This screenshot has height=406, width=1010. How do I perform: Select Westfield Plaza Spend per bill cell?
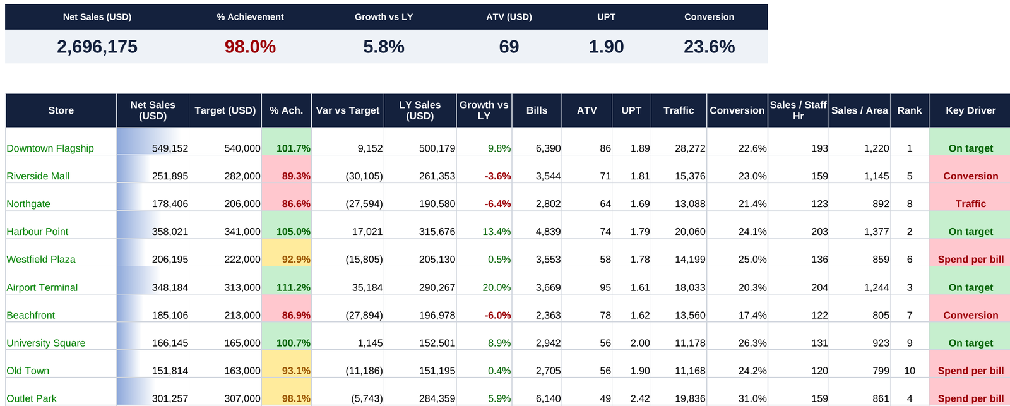pos(970,253)
